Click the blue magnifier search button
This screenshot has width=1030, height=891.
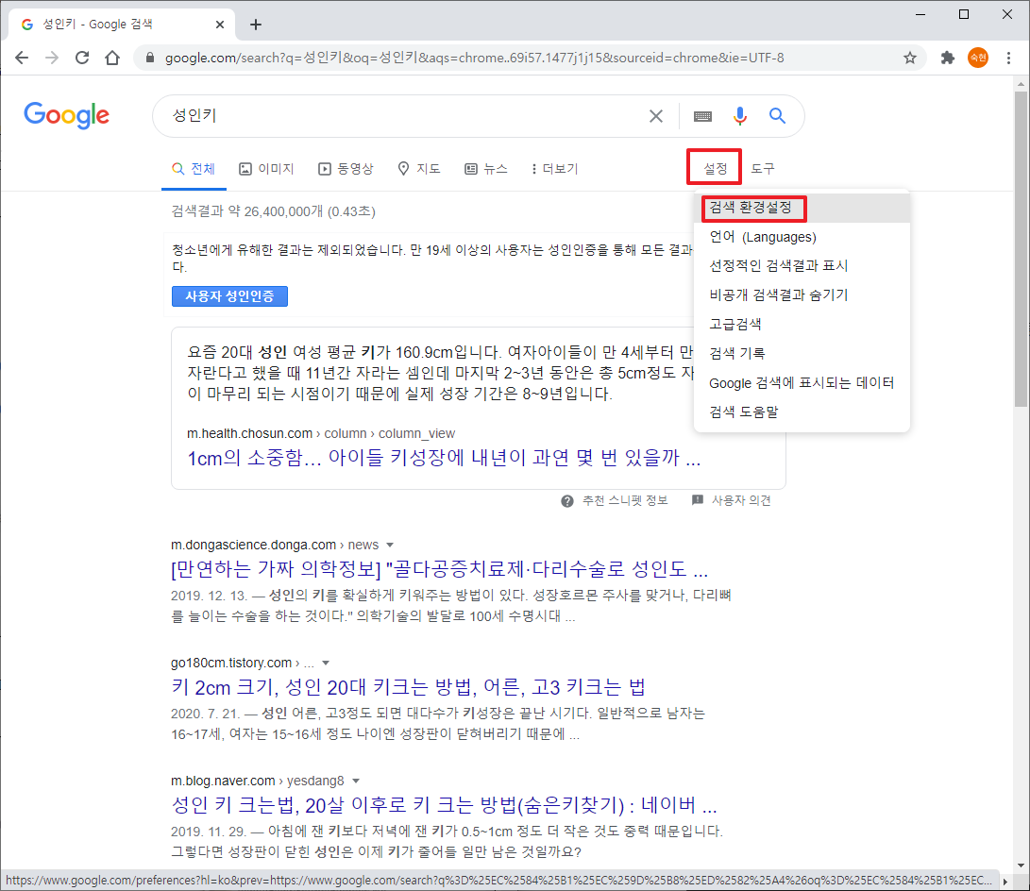tap(777, 116)
